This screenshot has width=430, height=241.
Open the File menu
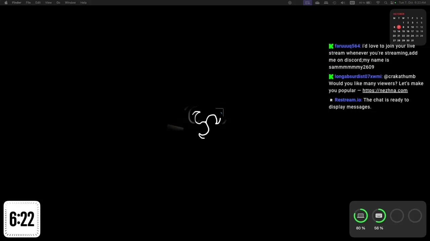tap(28, 2)
